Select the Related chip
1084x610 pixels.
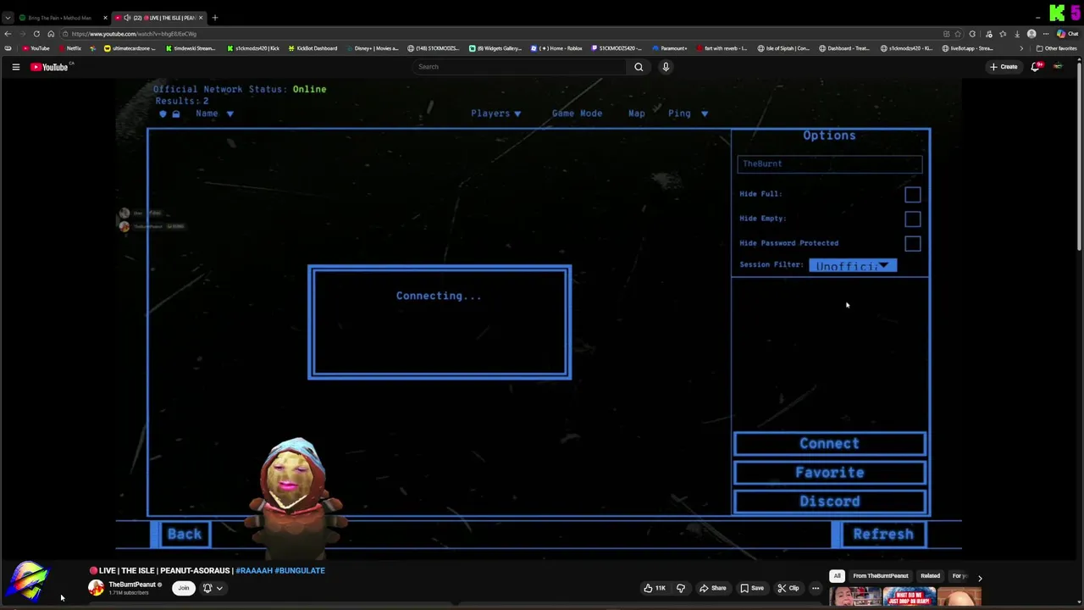[930, 576]
